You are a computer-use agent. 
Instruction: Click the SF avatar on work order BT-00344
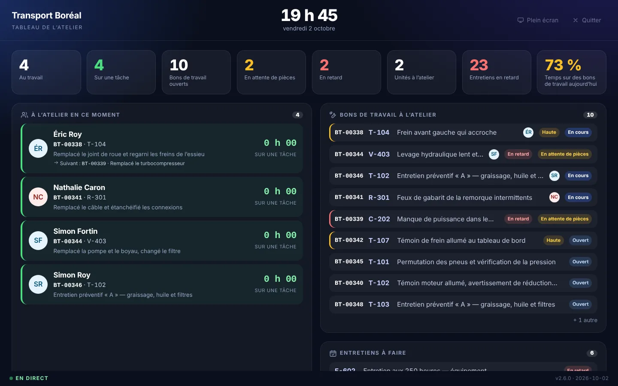(494, 154)
